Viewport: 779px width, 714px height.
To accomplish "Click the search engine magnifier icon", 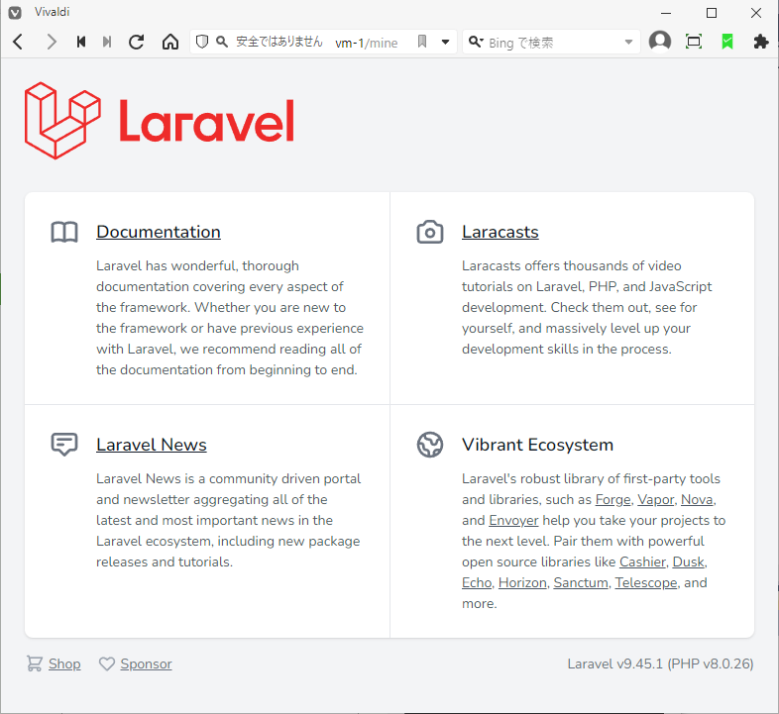I will [476, 42].
